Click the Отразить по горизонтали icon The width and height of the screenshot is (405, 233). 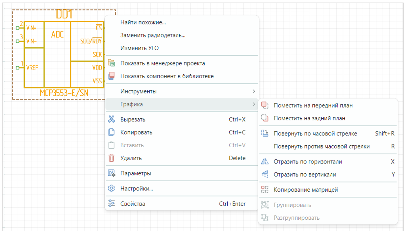point(265,162)
